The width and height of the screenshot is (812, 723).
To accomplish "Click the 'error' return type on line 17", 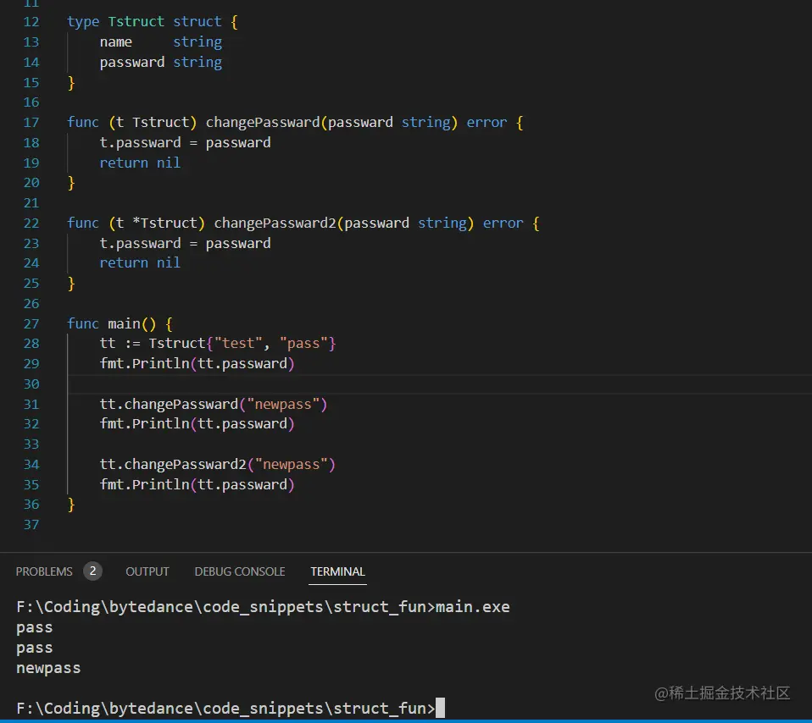I will (487, 123).
